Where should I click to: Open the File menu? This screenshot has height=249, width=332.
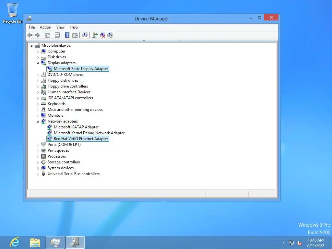(x=32, y=27)
